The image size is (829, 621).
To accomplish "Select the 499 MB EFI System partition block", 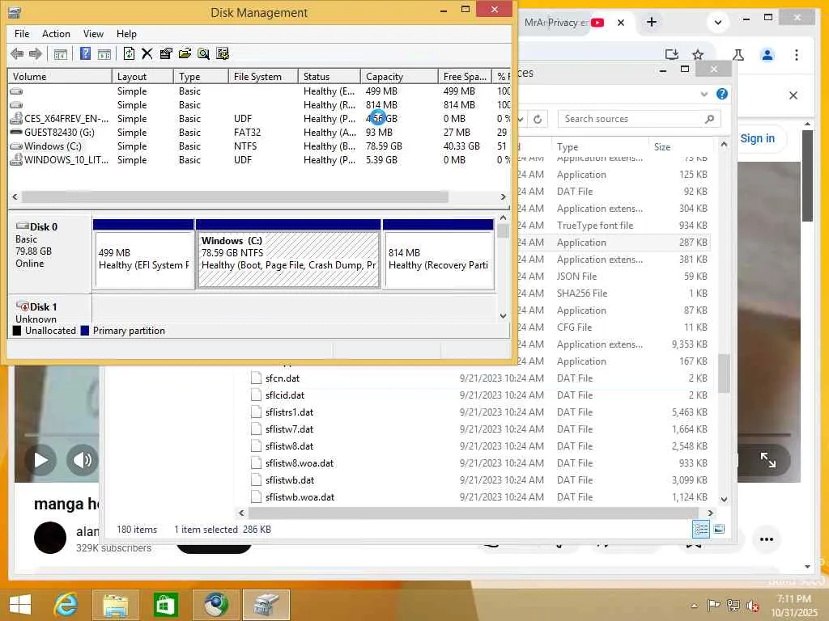I will (x=143, y=255).
